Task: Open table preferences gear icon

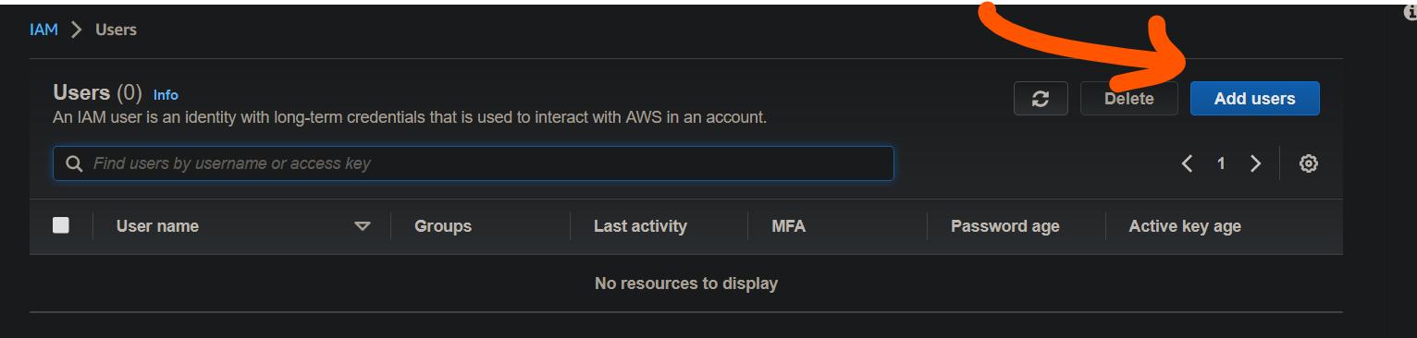Action: pyautogui.click(x=1308, y=163)
